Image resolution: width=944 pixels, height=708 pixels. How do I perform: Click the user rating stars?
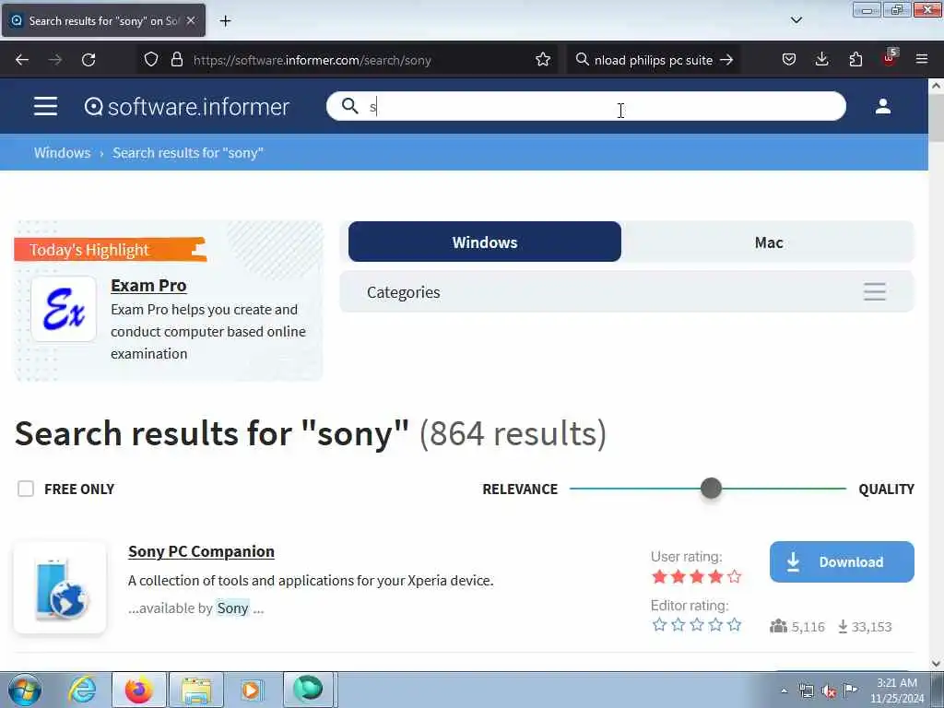697,577
